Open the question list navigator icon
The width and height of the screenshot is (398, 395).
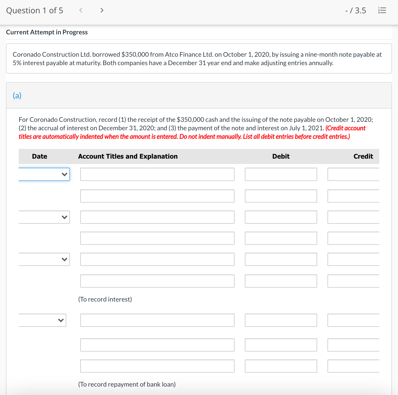[382, 10]
